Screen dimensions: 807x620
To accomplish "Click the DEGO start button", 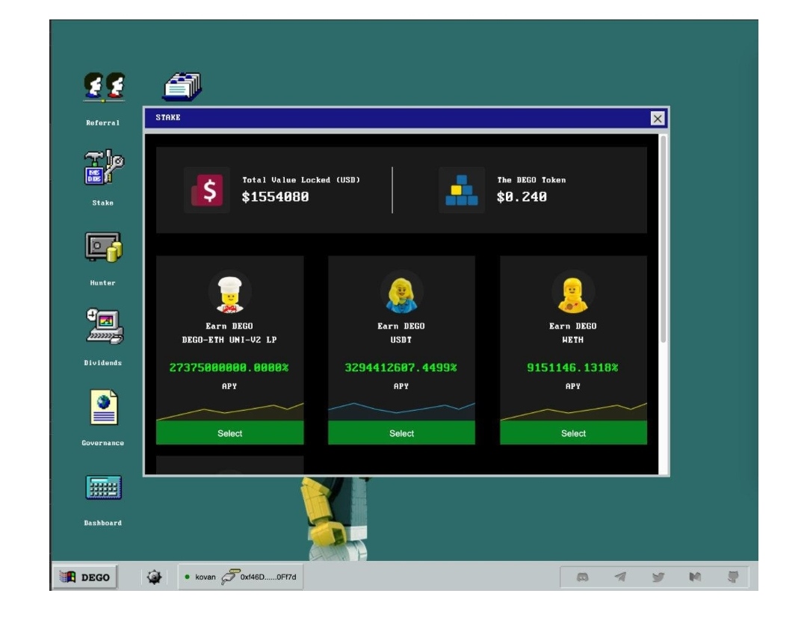I will 85,577.
